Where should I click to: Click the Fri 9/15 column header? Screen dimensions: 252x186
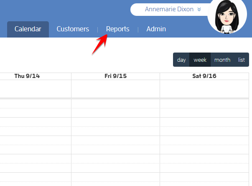click(x=116, y=76)
